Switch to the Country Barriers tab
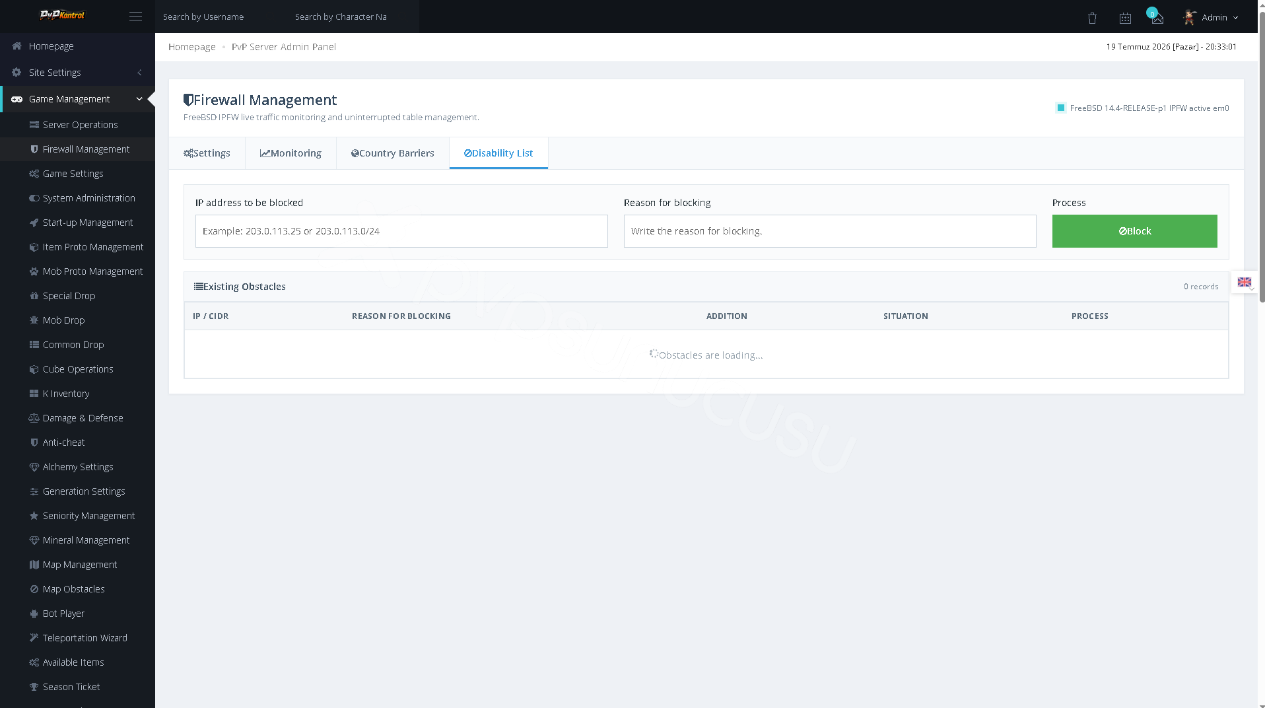This screenshot has height=708, width=1265. click(x=393, y=153)
